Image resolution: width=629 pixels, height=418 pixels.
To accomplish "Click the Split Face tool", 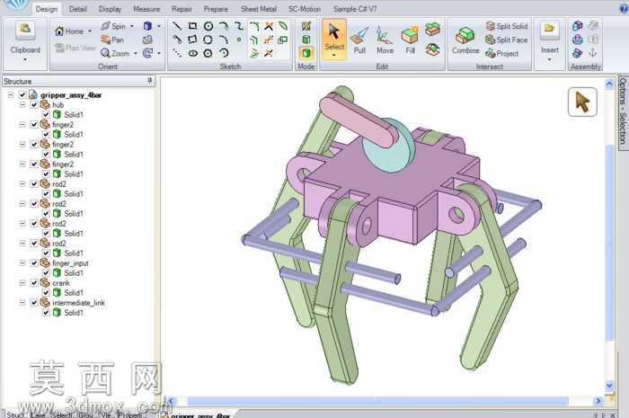I will (x=507, y=40).
